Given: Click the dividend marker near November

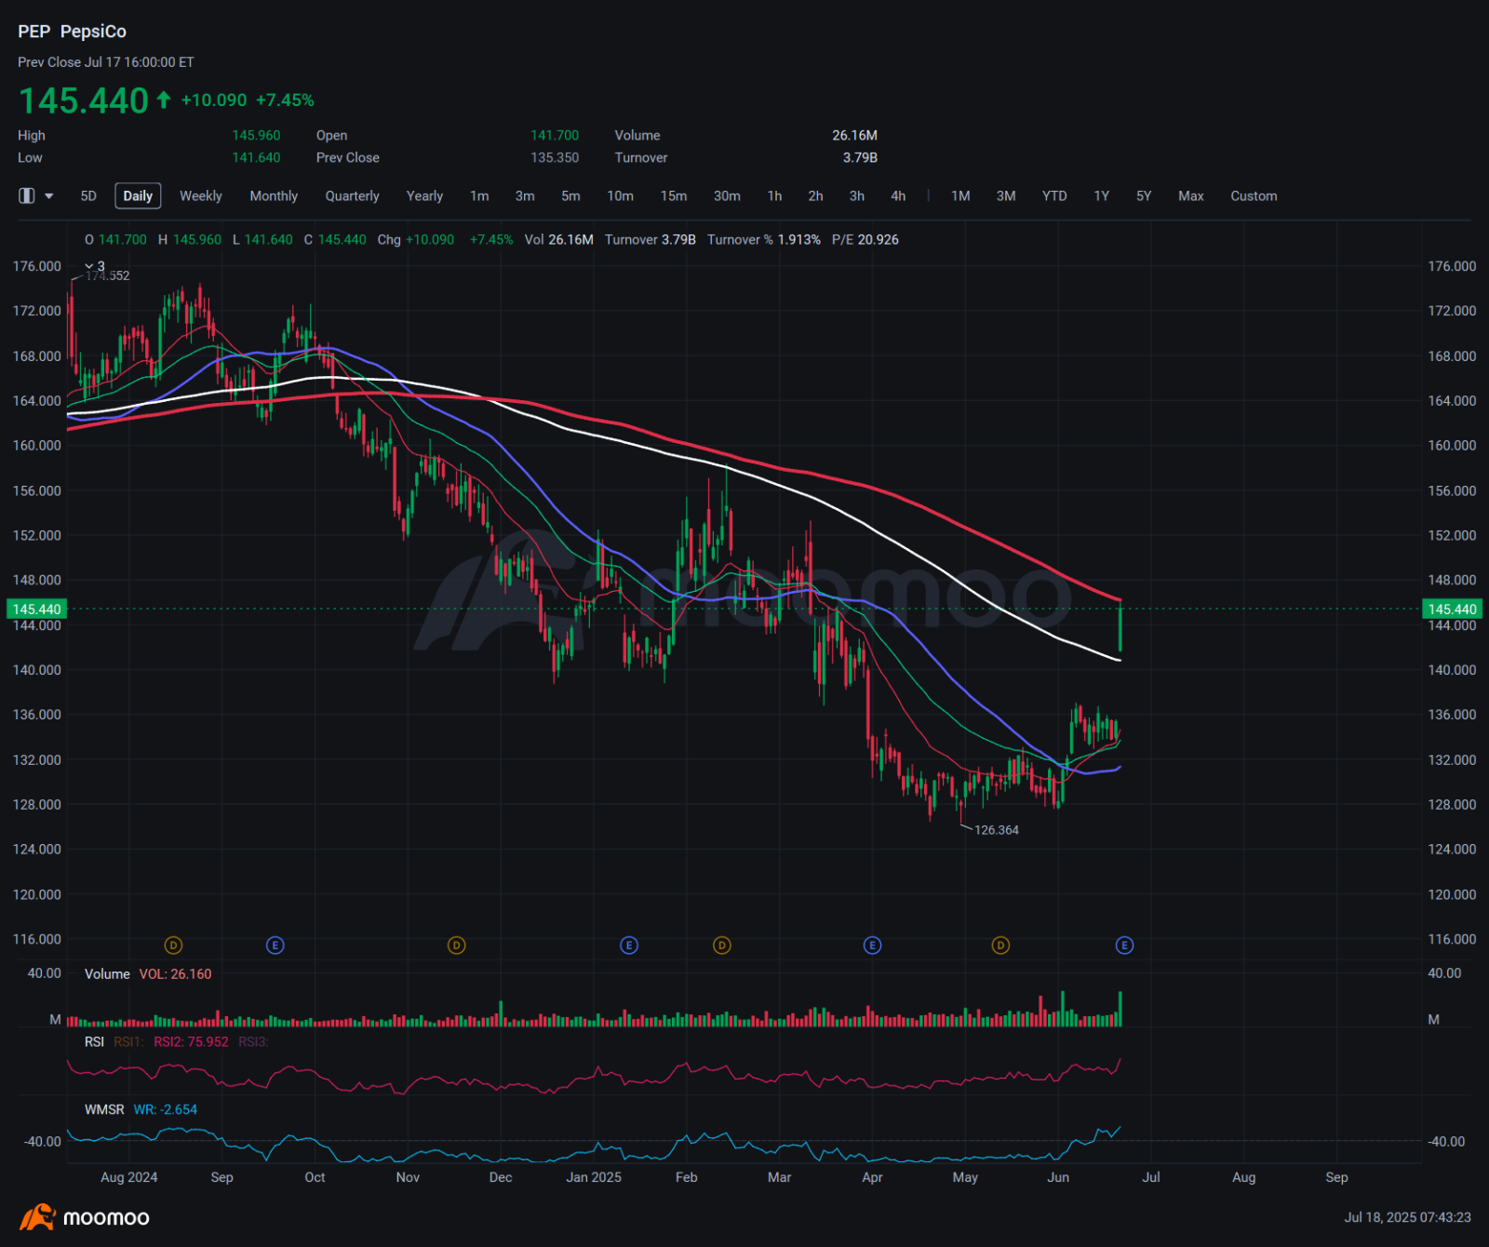Looking at the screenshot, I should click(x=456, y=945).
